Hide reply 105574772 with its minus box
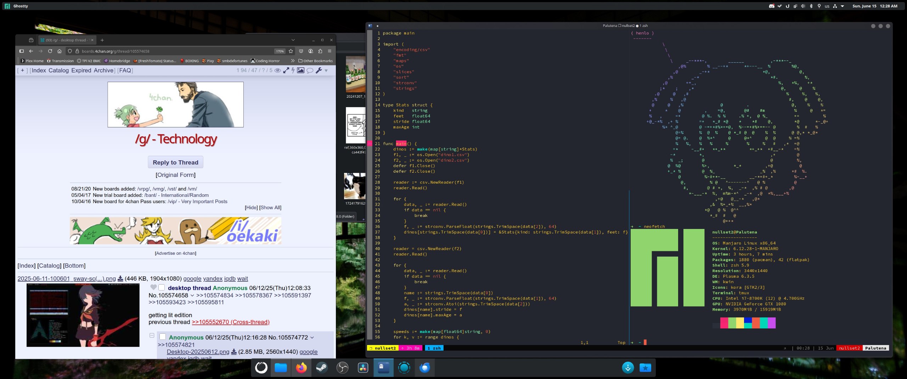The height and width of the screenshot is (379, 907). (x=152, y=335)
